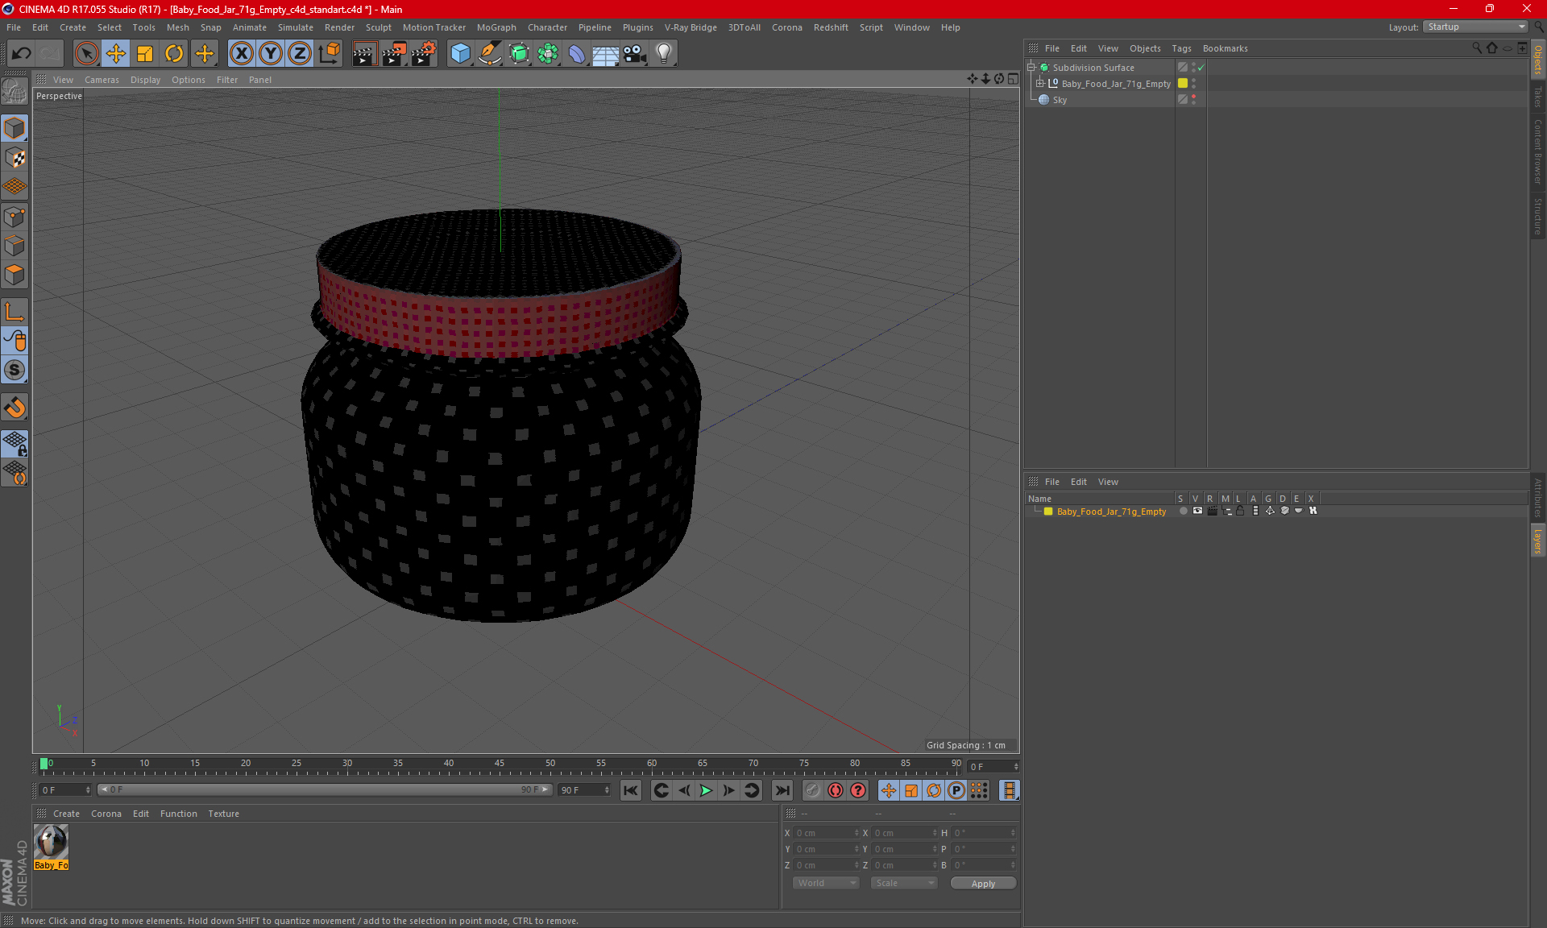Click the Apply button
This screenshot has width=1547, height=928.
pyautogui.click(x=983, y=884)
